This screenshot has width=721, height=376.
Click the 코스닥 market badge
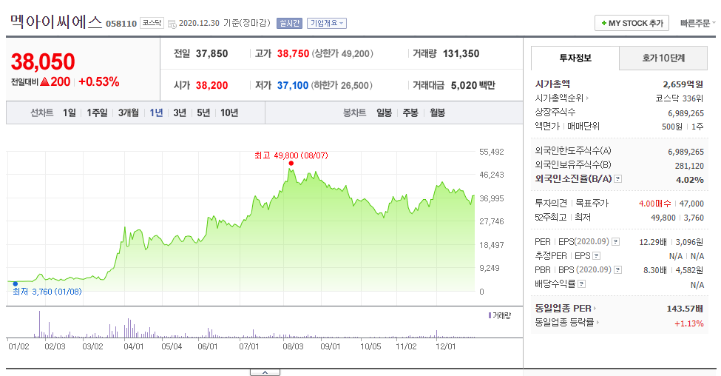[x=152, y=23]
